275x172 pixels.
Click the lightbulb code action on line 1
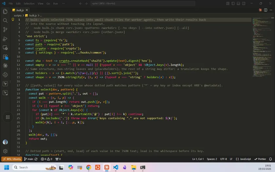pyautogui.click(x=13, y=19)
